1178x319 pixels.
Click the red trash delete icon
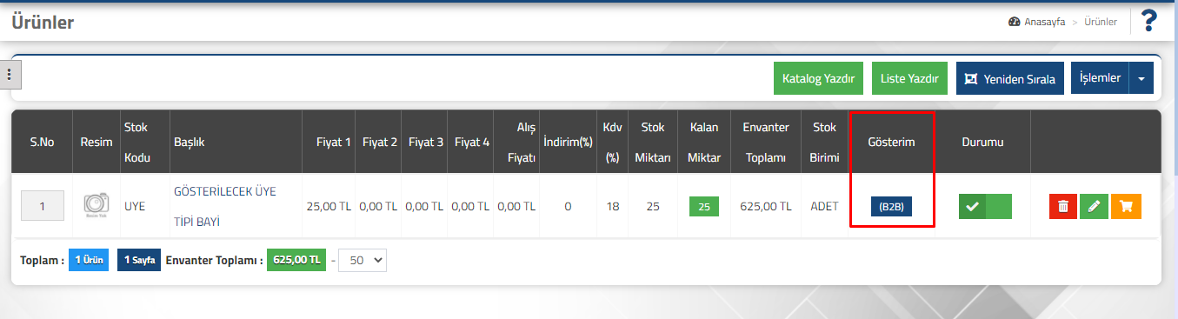pyautogui.click(x=1062, y=207)
